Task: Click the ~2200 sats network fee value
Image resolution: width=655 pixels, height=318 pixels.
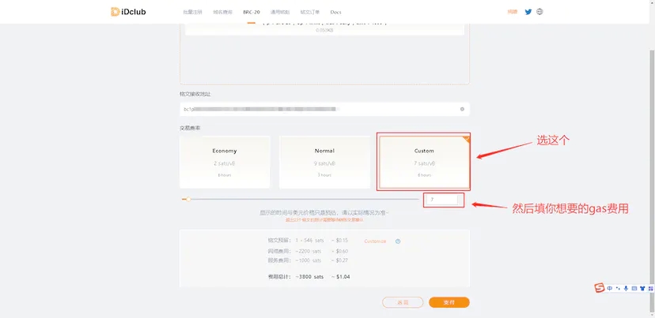Action: pyautogui.click(x=309, y=251)
